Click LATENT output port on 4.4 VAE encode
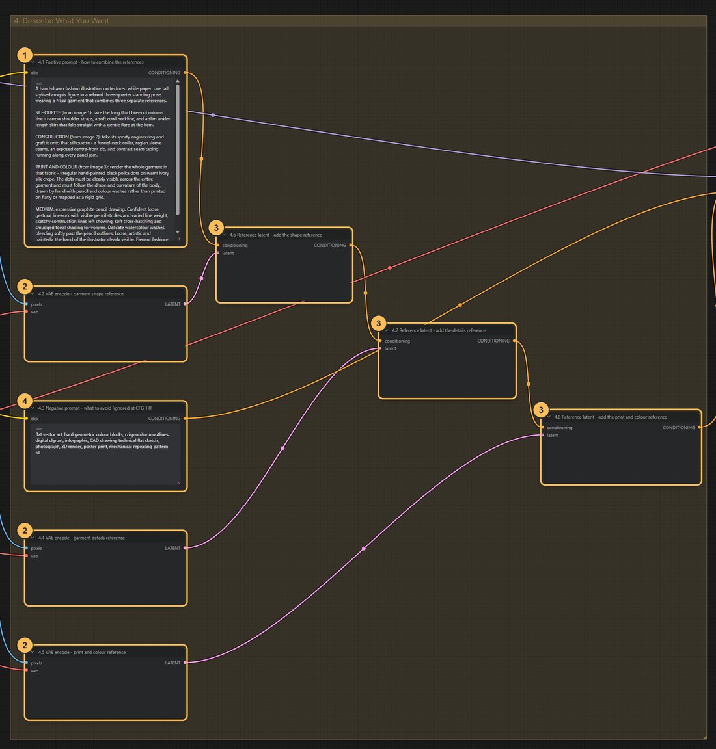Image resolution: width=716 pixels, height=749 pixels. (185, 548)
